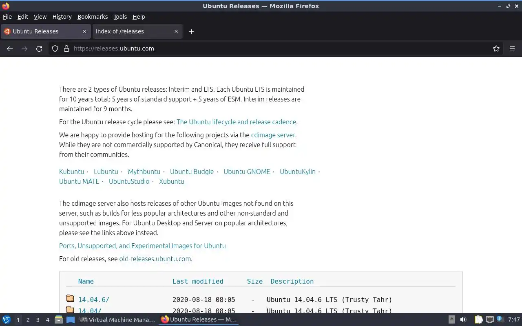Viewport: 522px width, 326px height.
Task: Click Ubuntu Releases Firefox taskbar button
Action: coord(199,319)
